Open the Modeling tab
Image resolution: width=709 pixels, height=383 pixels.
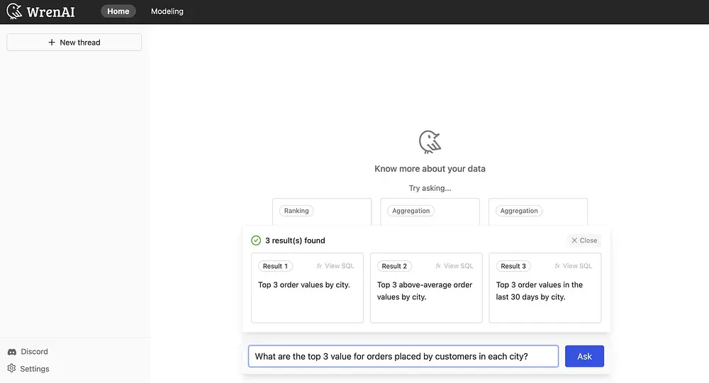(167, 11)
